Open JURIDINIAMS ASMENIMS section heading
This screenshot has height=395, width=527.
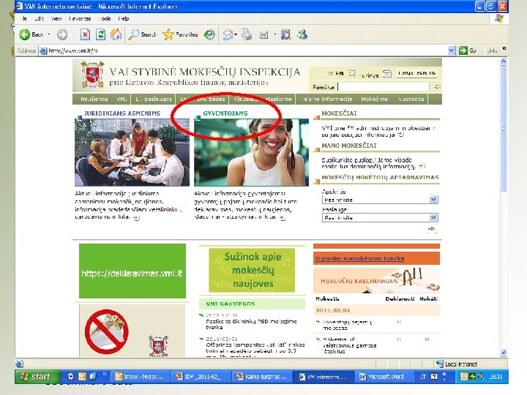pyautogui.click(x=122, y=113)
